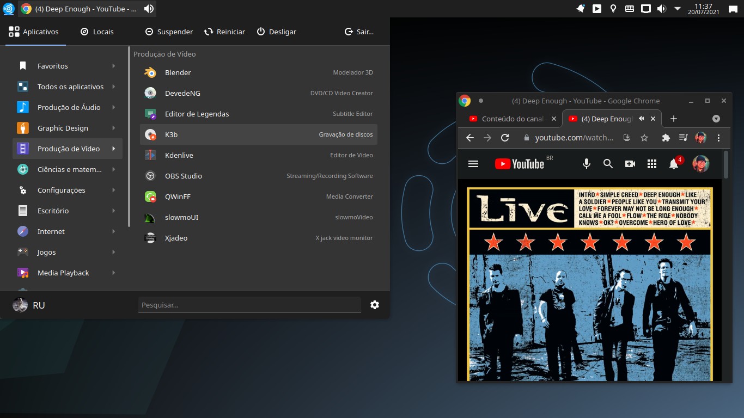Mute Deep Enough tab via speaker icon

642,119
